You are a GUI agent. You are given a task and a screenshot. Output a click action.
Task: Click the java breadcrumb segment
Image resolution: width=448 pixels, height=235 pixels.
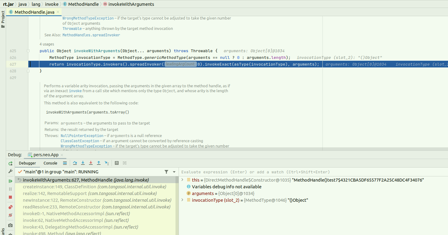tap(23, 4)
